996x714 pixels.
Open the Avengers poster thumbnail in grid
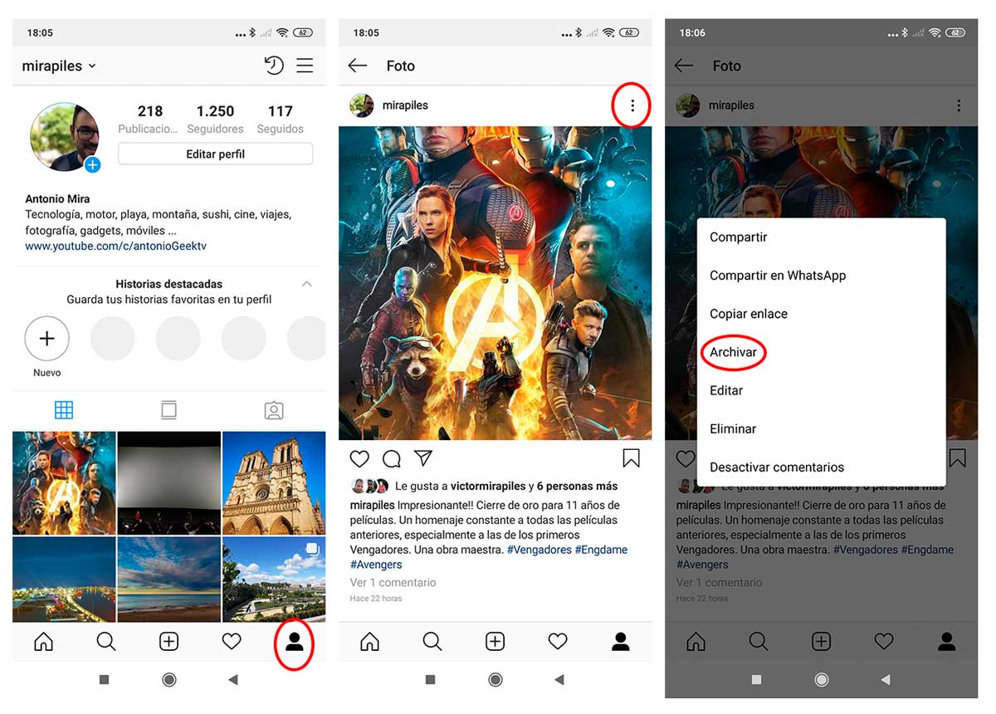(64, 482)
